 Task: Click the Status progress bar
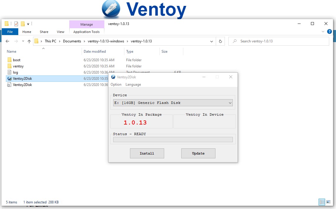point(173,140)
